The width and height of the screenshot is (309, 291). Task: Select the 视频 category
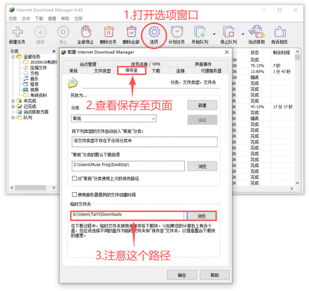tap(34, 90)
